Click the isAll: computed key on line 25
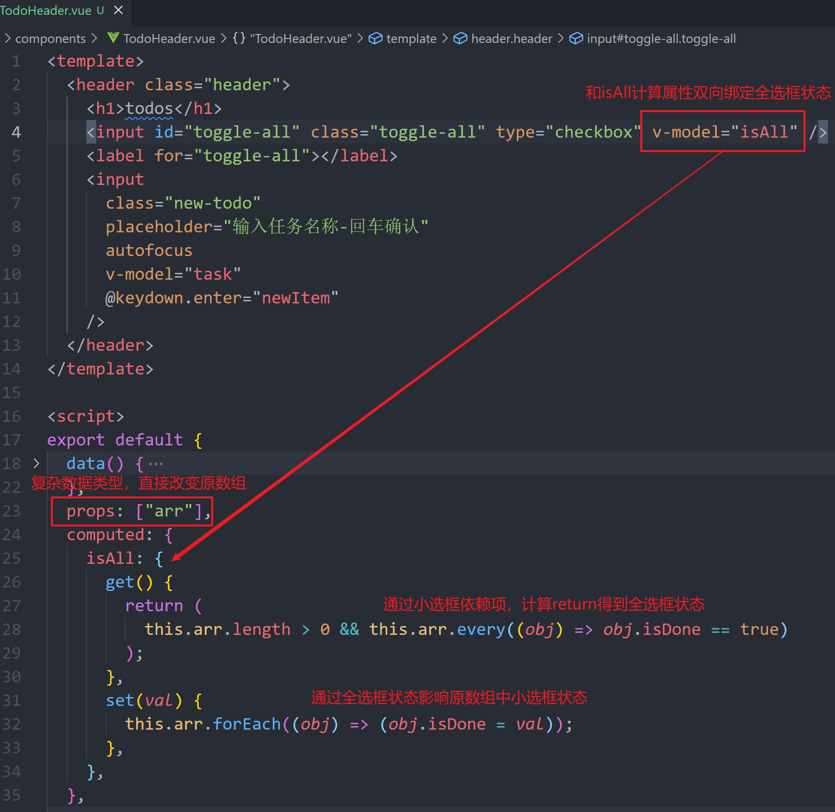The width and height of the screenshot is (835, 812). coord(114,558)
